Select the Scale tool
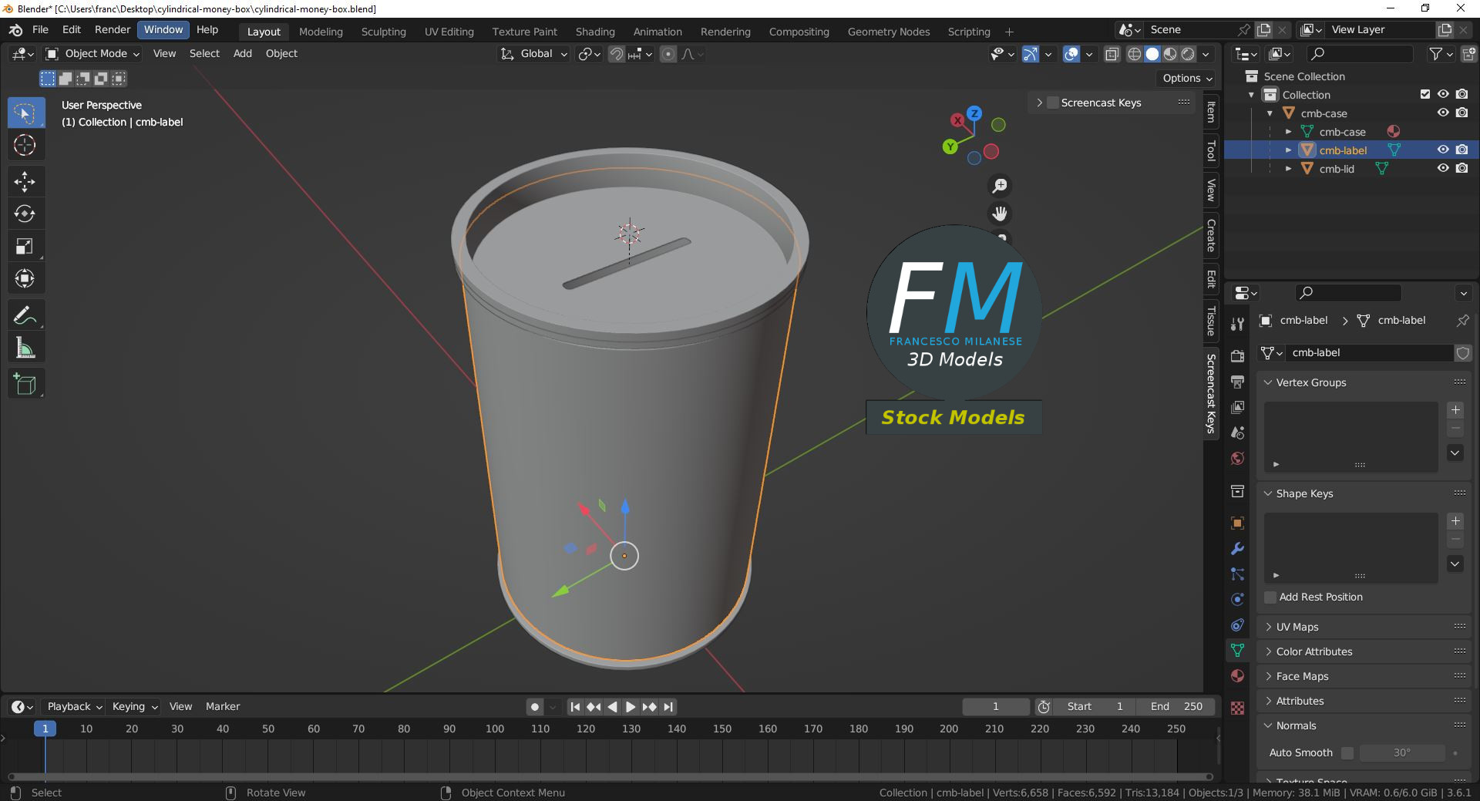Viewport: 1480px width, 801px height. 25,246
